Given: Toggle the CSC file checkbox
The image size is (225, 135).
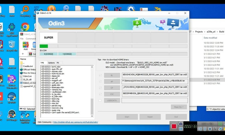Looking at the screenshot, I should click(100, 94).
